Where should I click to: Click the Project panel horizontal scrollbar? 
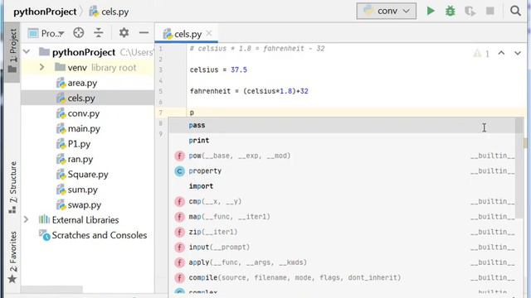pos(51,290)
